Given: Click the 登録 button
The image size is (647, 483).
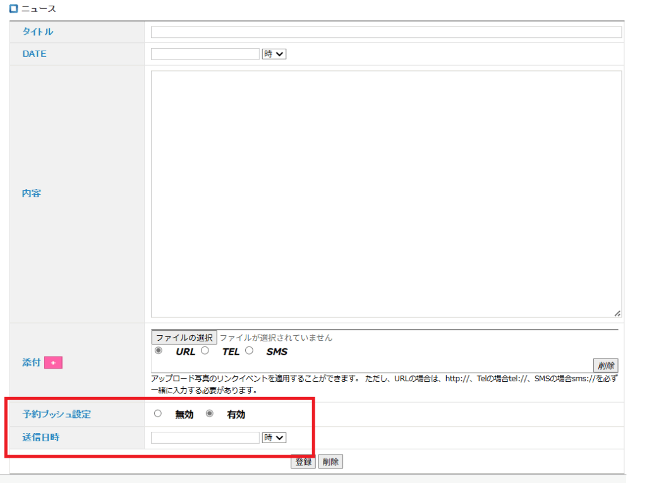Looking at the screenshot, I should (303, 462).
